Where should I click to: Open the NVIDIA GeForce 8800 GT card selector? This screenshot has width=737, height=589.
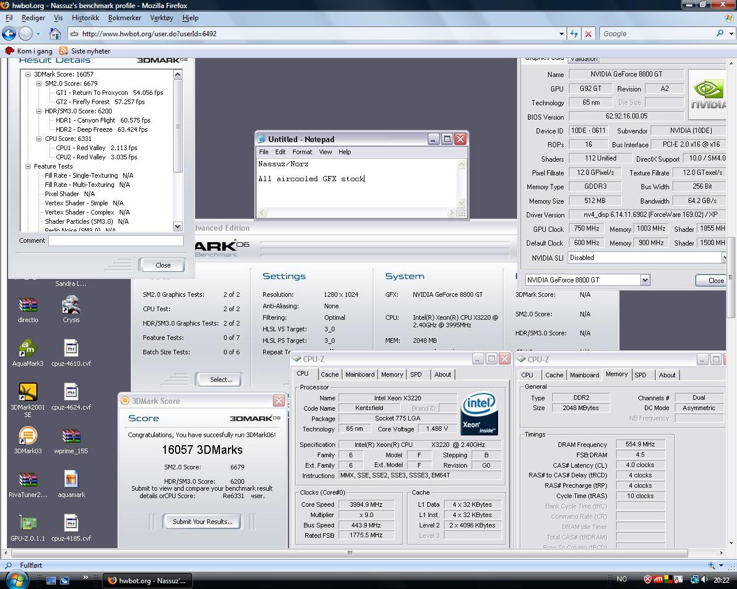645,280
